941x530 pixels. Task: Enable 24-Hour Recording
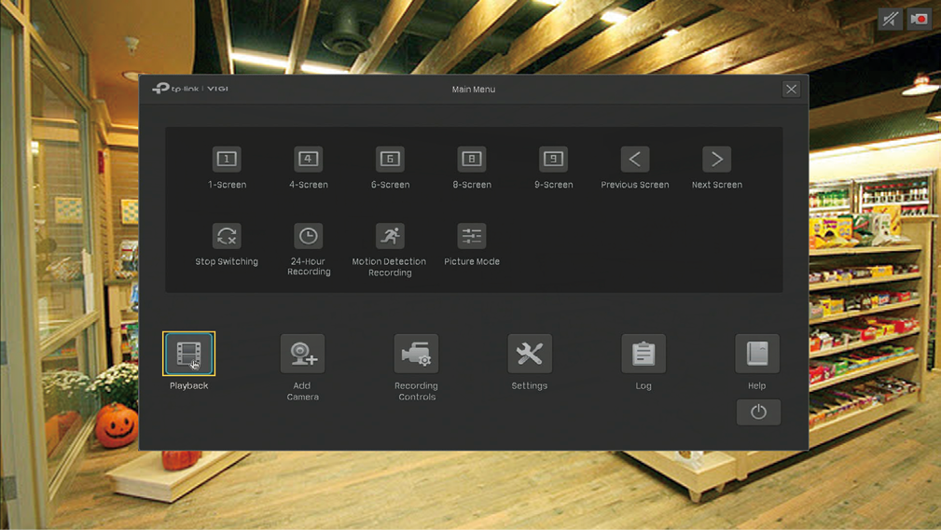[308, 236]
